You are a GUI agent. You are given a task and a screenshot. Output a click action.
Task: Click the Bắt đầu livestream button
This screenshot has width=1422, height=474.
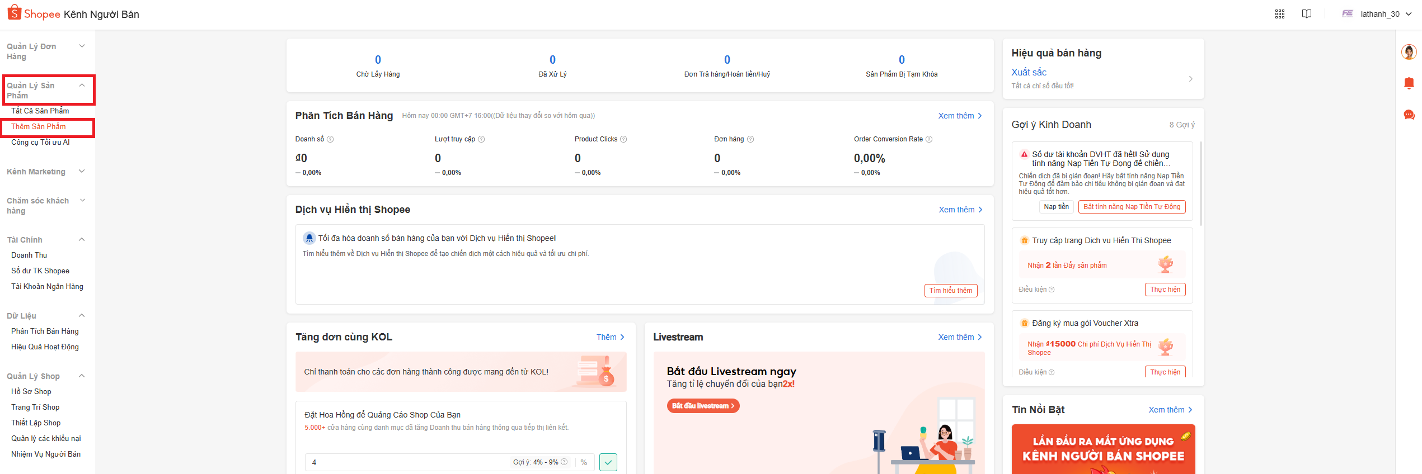coord(702,406)
